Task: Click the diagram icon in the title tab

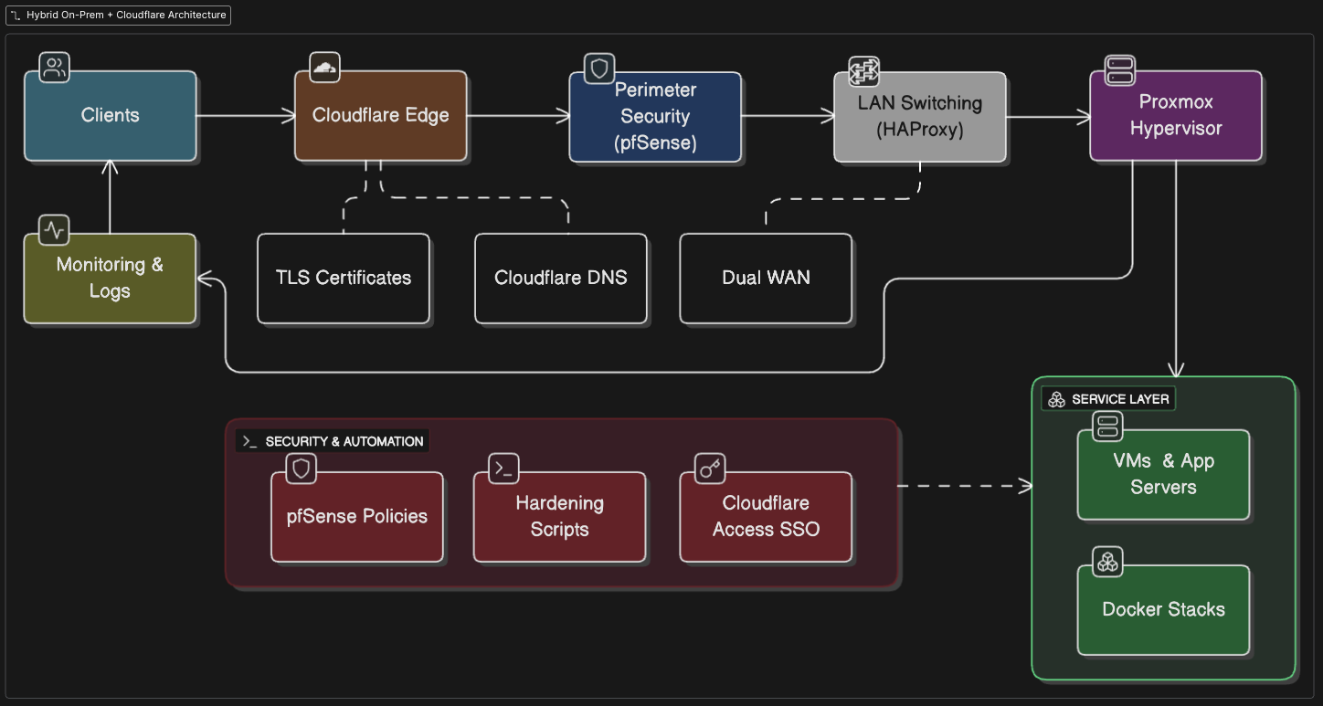Action: click(15, 15)
